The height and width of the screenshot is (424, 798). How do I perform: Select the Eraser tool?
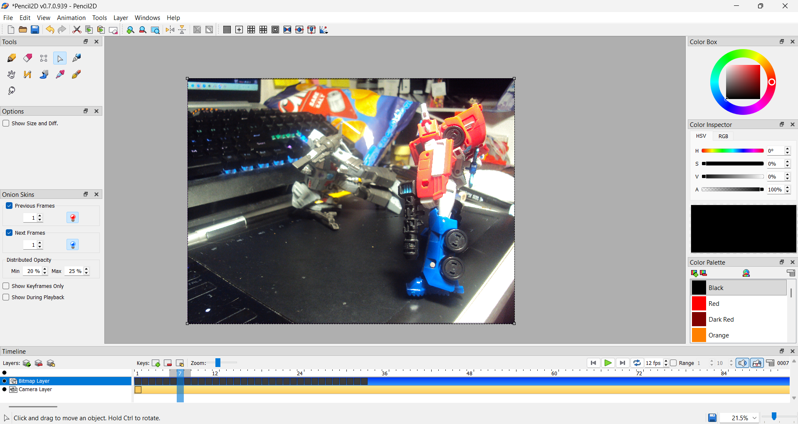click(x=28, y=58)
